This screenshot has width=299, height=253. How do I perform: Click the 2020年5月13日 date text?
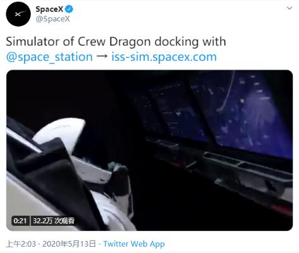69,244
